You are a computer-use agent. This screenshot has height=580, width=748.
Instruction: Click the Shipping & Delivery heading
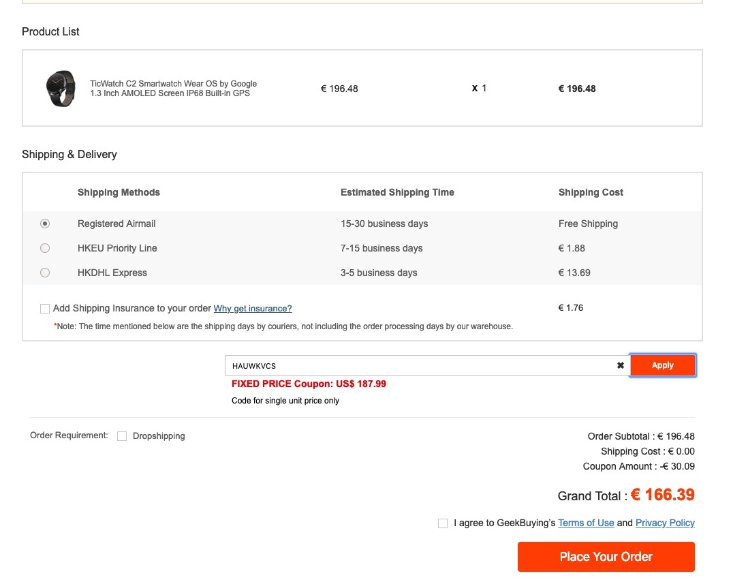pyautogui.click(x=69, y=154)
